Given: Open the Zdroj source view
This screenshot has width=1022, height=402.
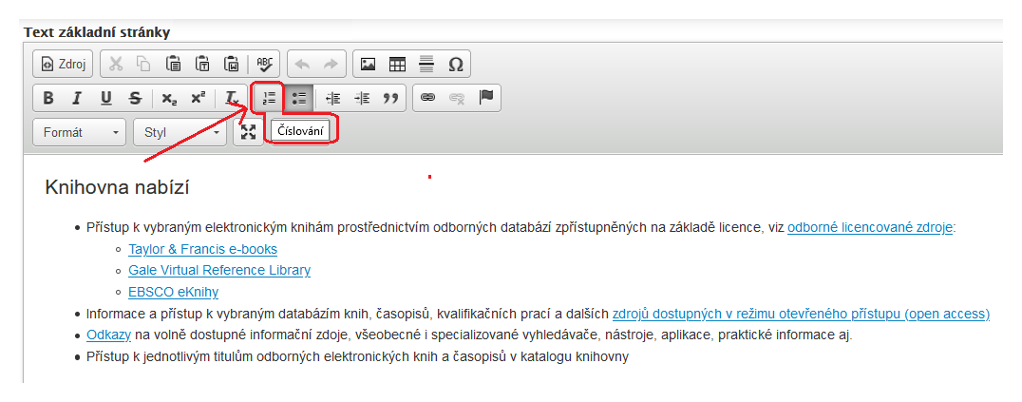Looking at the screenshot, I should [x=64, y=64].
